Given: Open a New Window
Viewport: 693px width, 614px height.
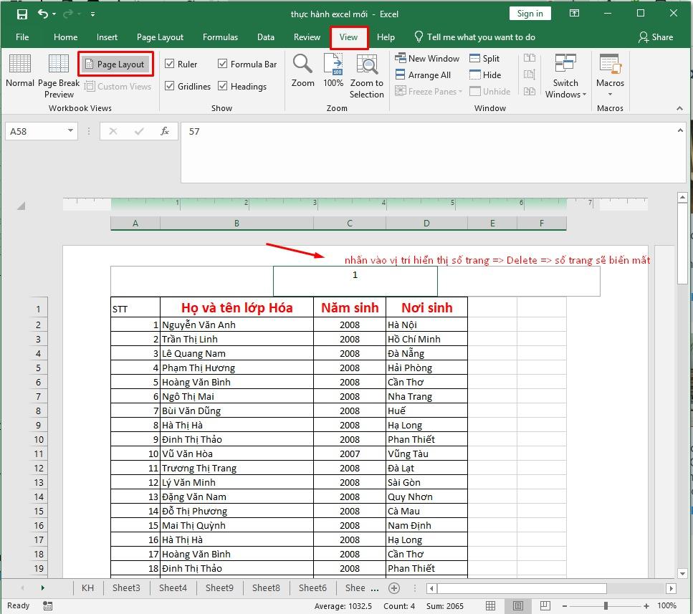Looking at the screenshot, I should 426,58.
